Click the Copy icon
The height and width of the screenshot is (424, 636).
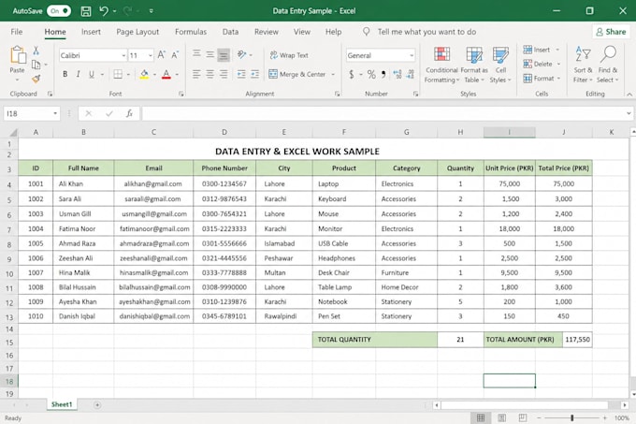tap(36, 65)
